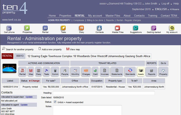Image resolution: width=181 pixels, height=115 pixels.
Task: Click the Log off link
Action: [165, 4]
